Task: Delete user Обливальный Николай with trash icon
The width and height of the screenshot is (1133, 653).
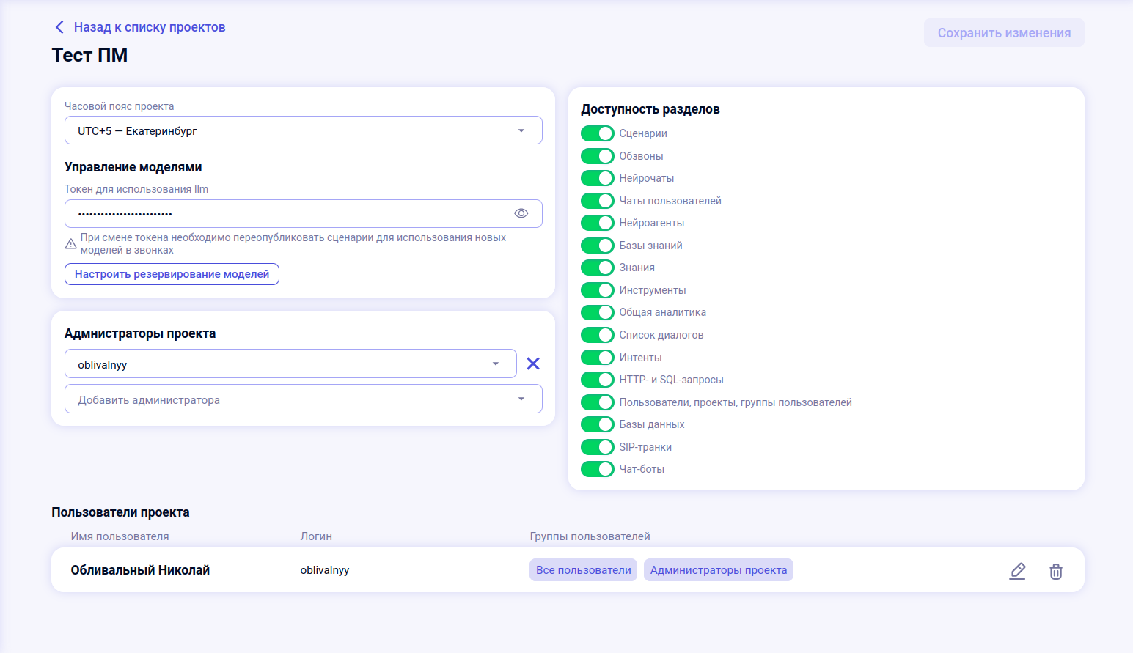Action: click(x=1056, y=571)
